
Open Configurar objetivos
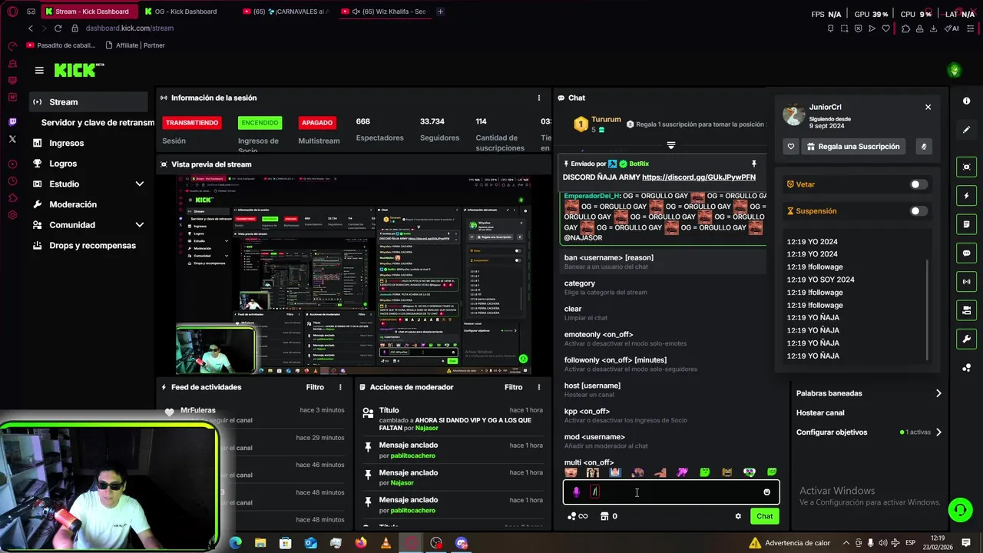pyautogui.click(x=868, y=432)
